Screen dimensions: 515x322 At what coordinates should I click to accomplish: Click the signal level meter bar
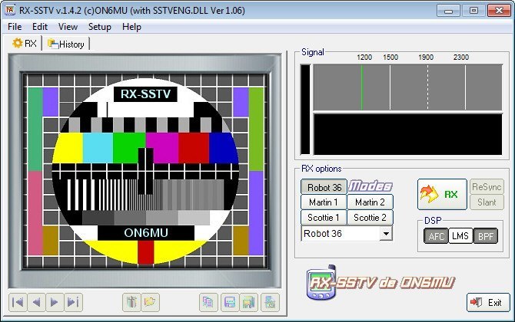305,110
